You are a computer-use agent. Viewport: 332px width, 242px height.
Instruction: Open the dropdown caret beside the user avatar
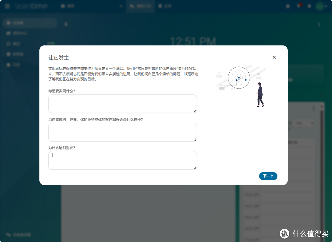pos(326,6)
